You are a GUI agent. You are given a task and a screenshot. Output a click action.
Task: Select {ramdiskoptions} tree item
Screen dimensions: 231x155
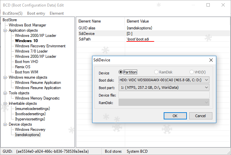(28, 135)
